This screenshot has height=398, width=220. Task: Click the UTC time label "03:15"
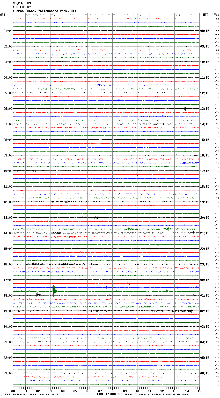pos(205,327)
